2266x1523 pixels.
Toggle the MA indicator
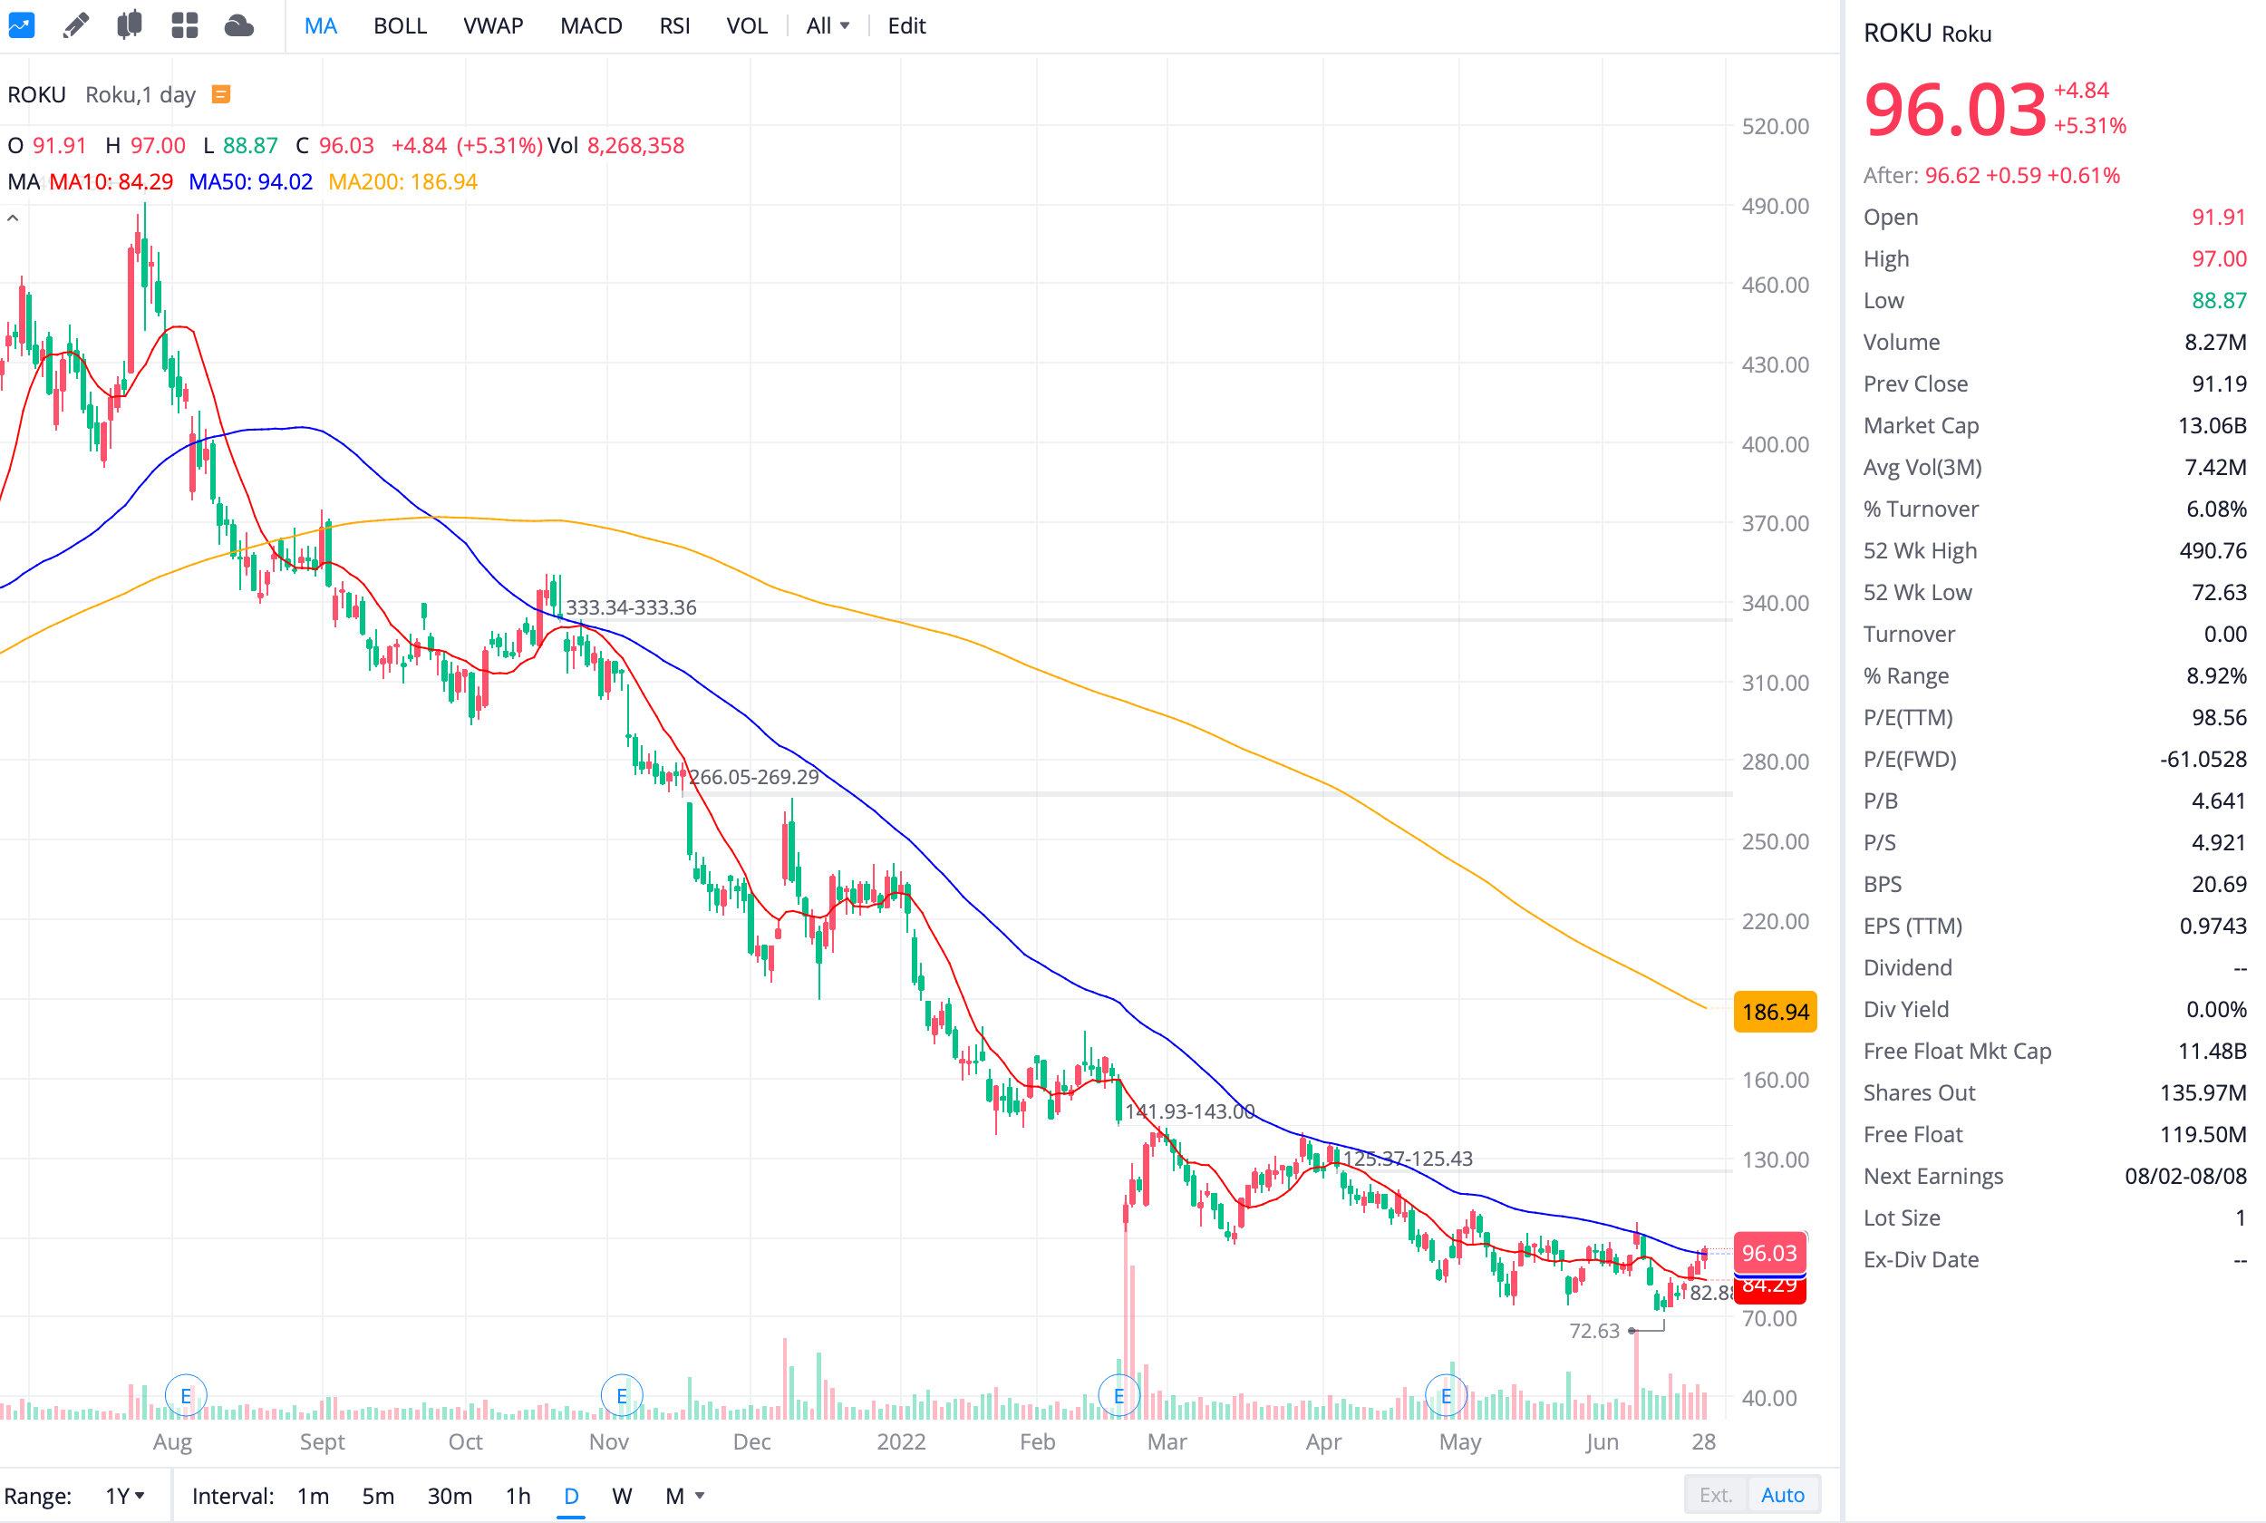[320, 26]
